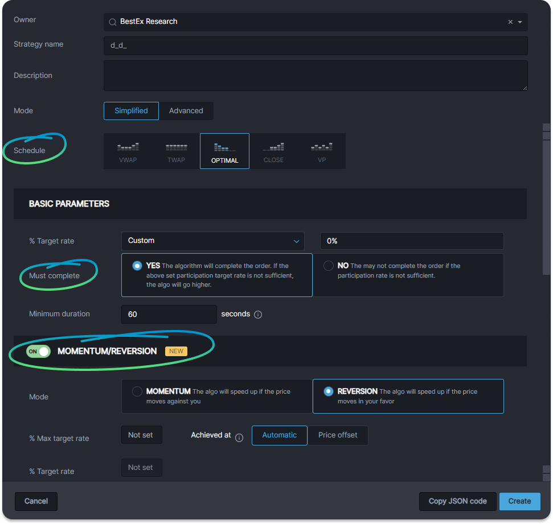Open info icon next to seconds
This screenshot has height=524, width=553.
[x=258, y=314]
